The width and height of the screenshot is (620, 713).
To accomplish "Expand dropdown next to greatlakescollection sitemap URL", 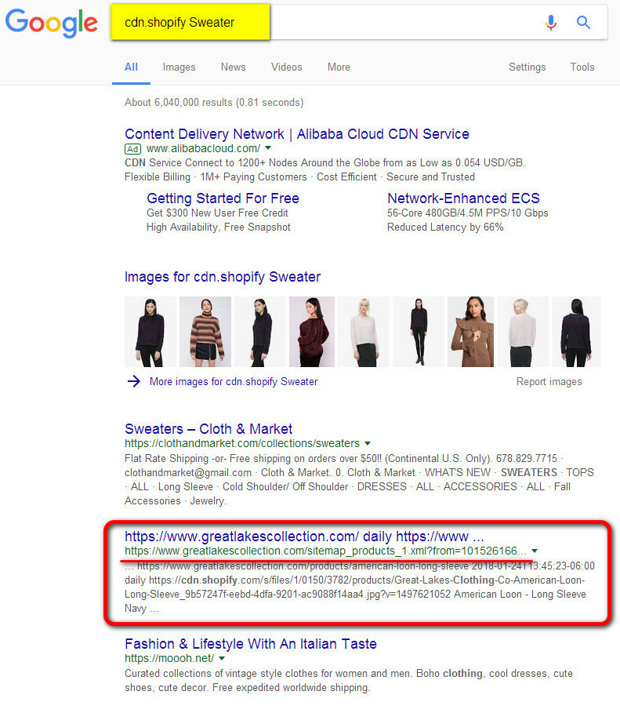I will coord(535,551).
